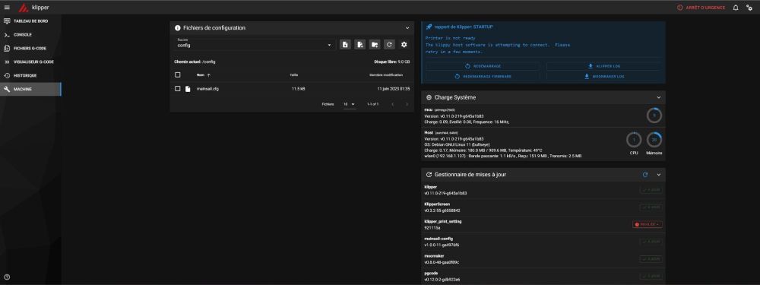
Task: Click mainsail-config up-to-date status button
Action: [651, 242]
